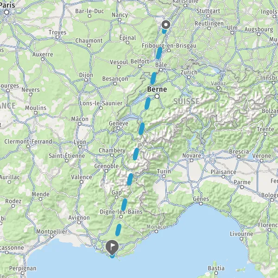
Task: Click the destination flag marker near Toulon
Action: tap(112, 247)
